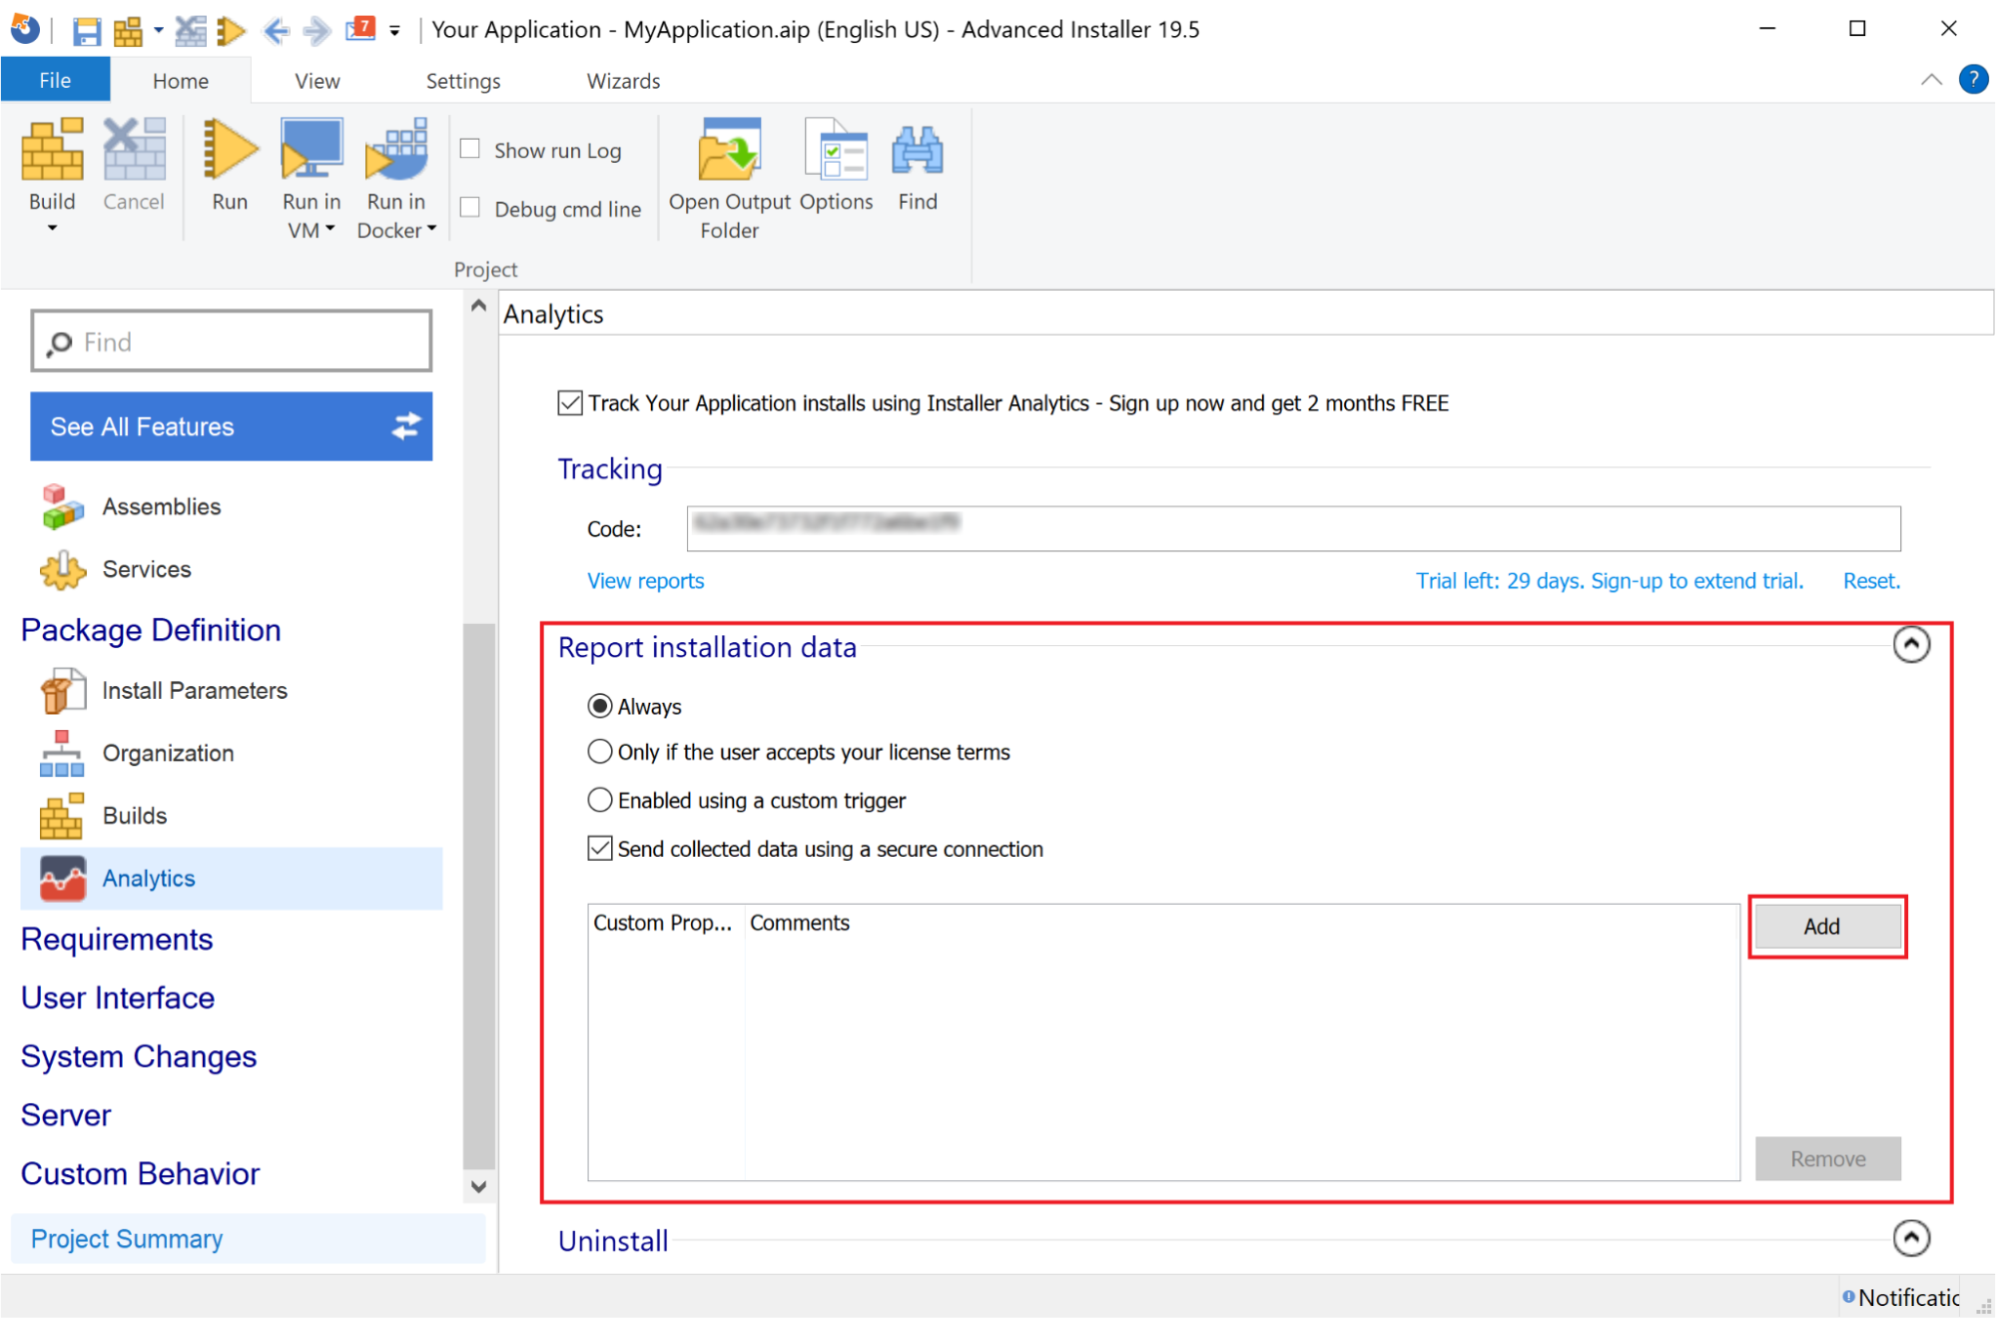Select Only if user accepts license terms
This screenshot has width=1996, height=1319.
[599, 752]
